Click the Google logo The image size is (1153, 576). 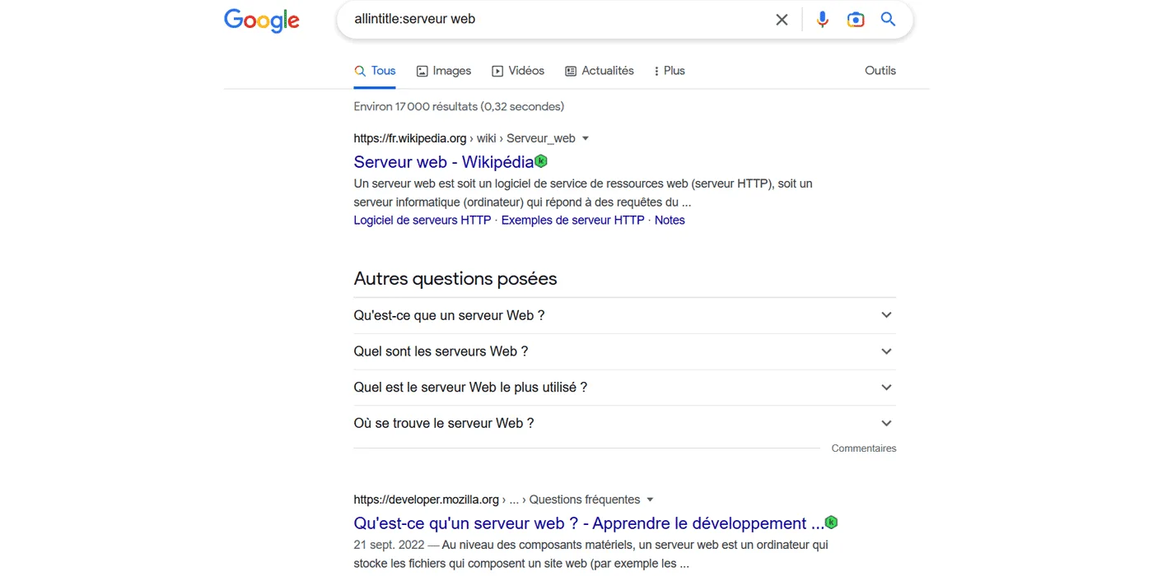click(262, 21)
